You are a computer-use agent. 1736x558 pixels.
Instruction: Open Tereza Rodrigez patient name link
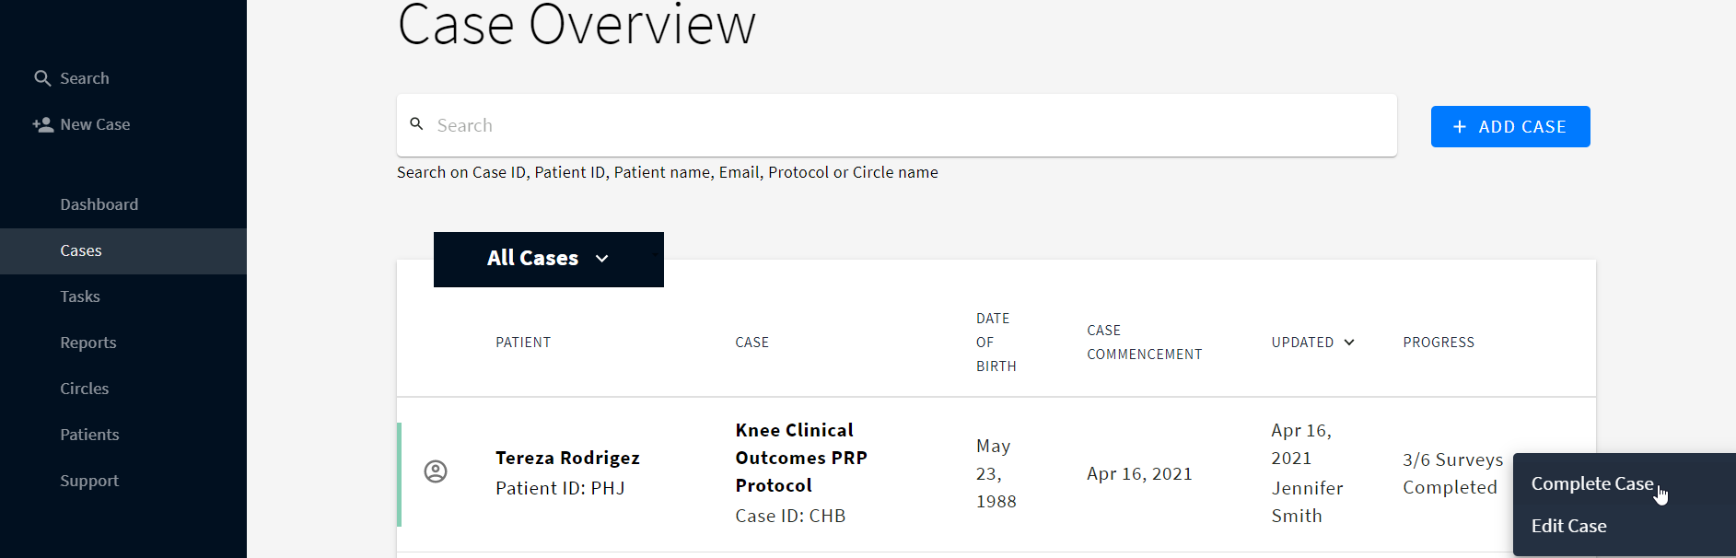[x=567, y=458]
